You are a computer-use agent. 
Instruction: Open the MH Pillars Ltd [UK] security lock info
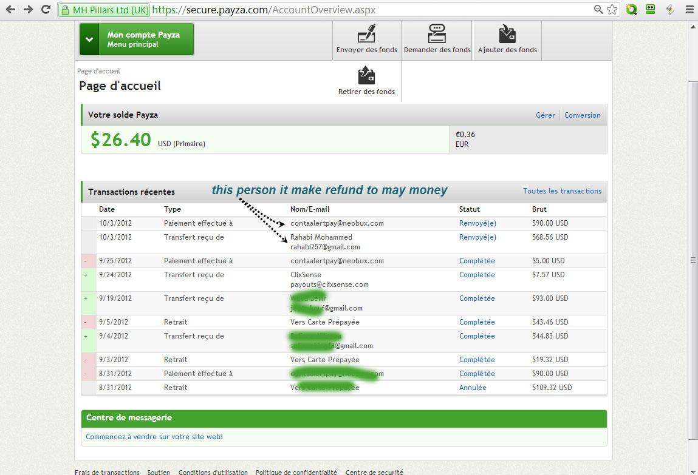pos(105,10)
